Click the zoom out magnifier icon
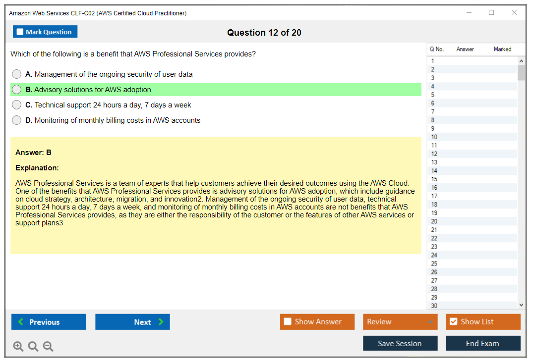Viewport: 533px width, 364px height. (48, 347)
